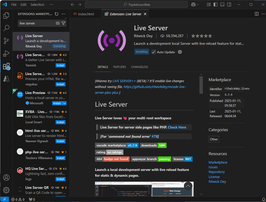This screenshot has width=266, height=202.
Task: Open Marketplace link under Resources
Action: (x=218, y=162)
